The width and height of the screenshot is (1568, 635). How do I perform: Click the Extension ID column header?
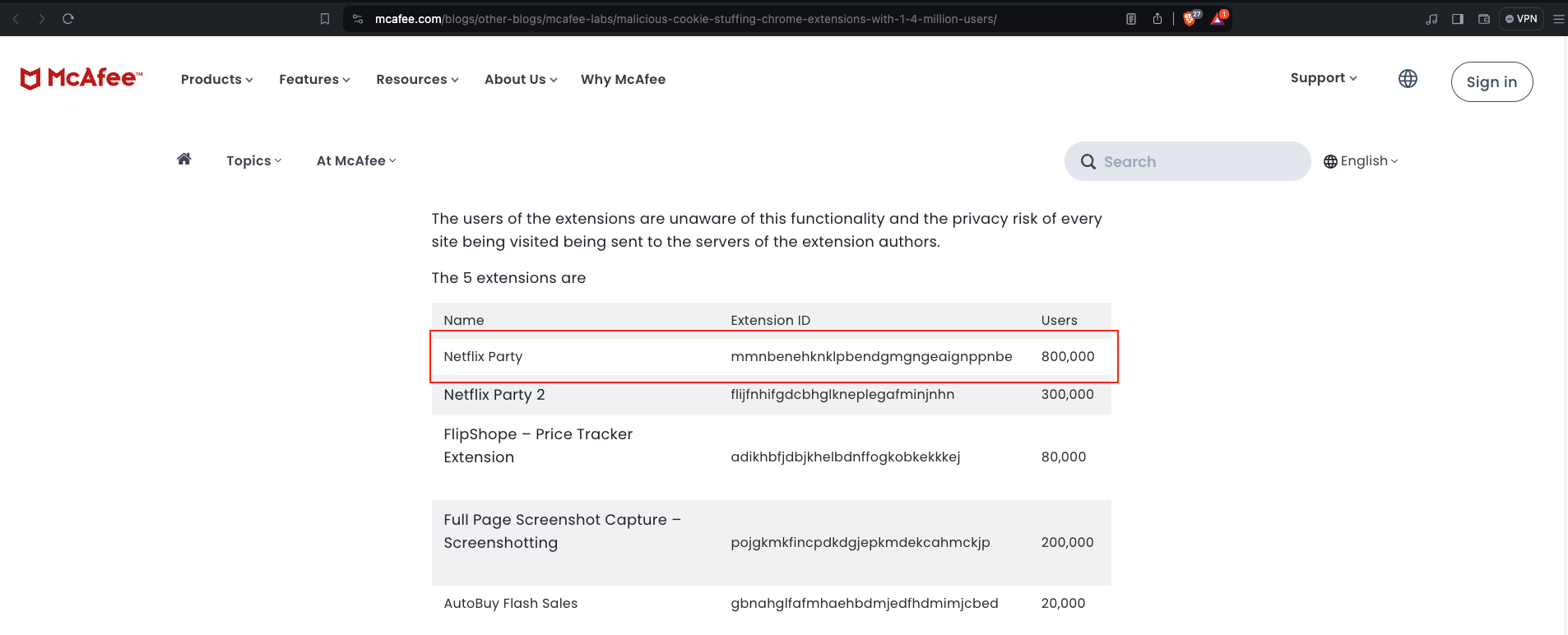point(771,321)
